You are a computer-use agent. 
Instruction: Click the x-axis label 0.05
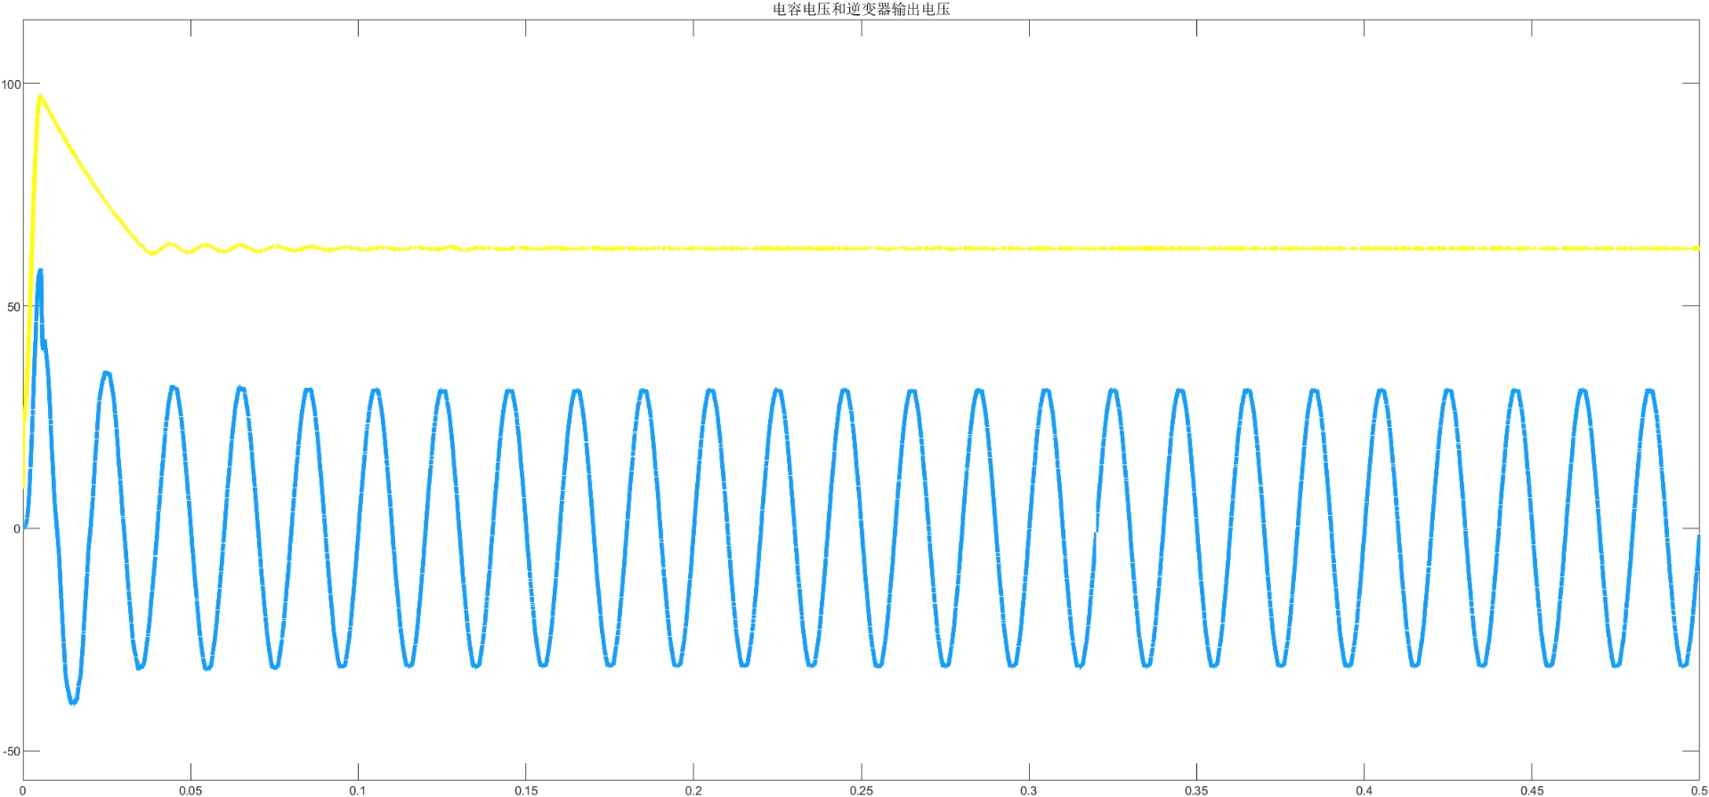tap(190, 790)
